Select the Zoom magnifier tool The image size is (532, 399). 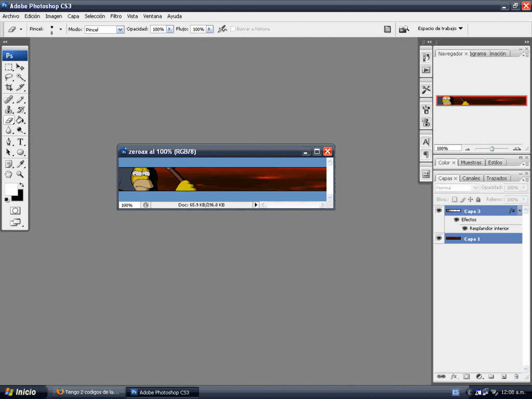coord(20,175)
